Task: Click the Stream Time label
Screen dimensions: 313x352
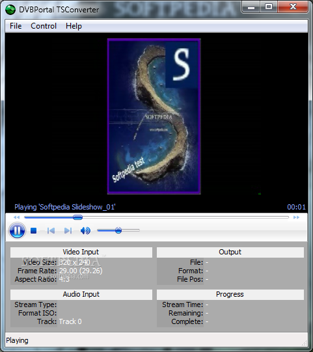Action: [183, 305]
